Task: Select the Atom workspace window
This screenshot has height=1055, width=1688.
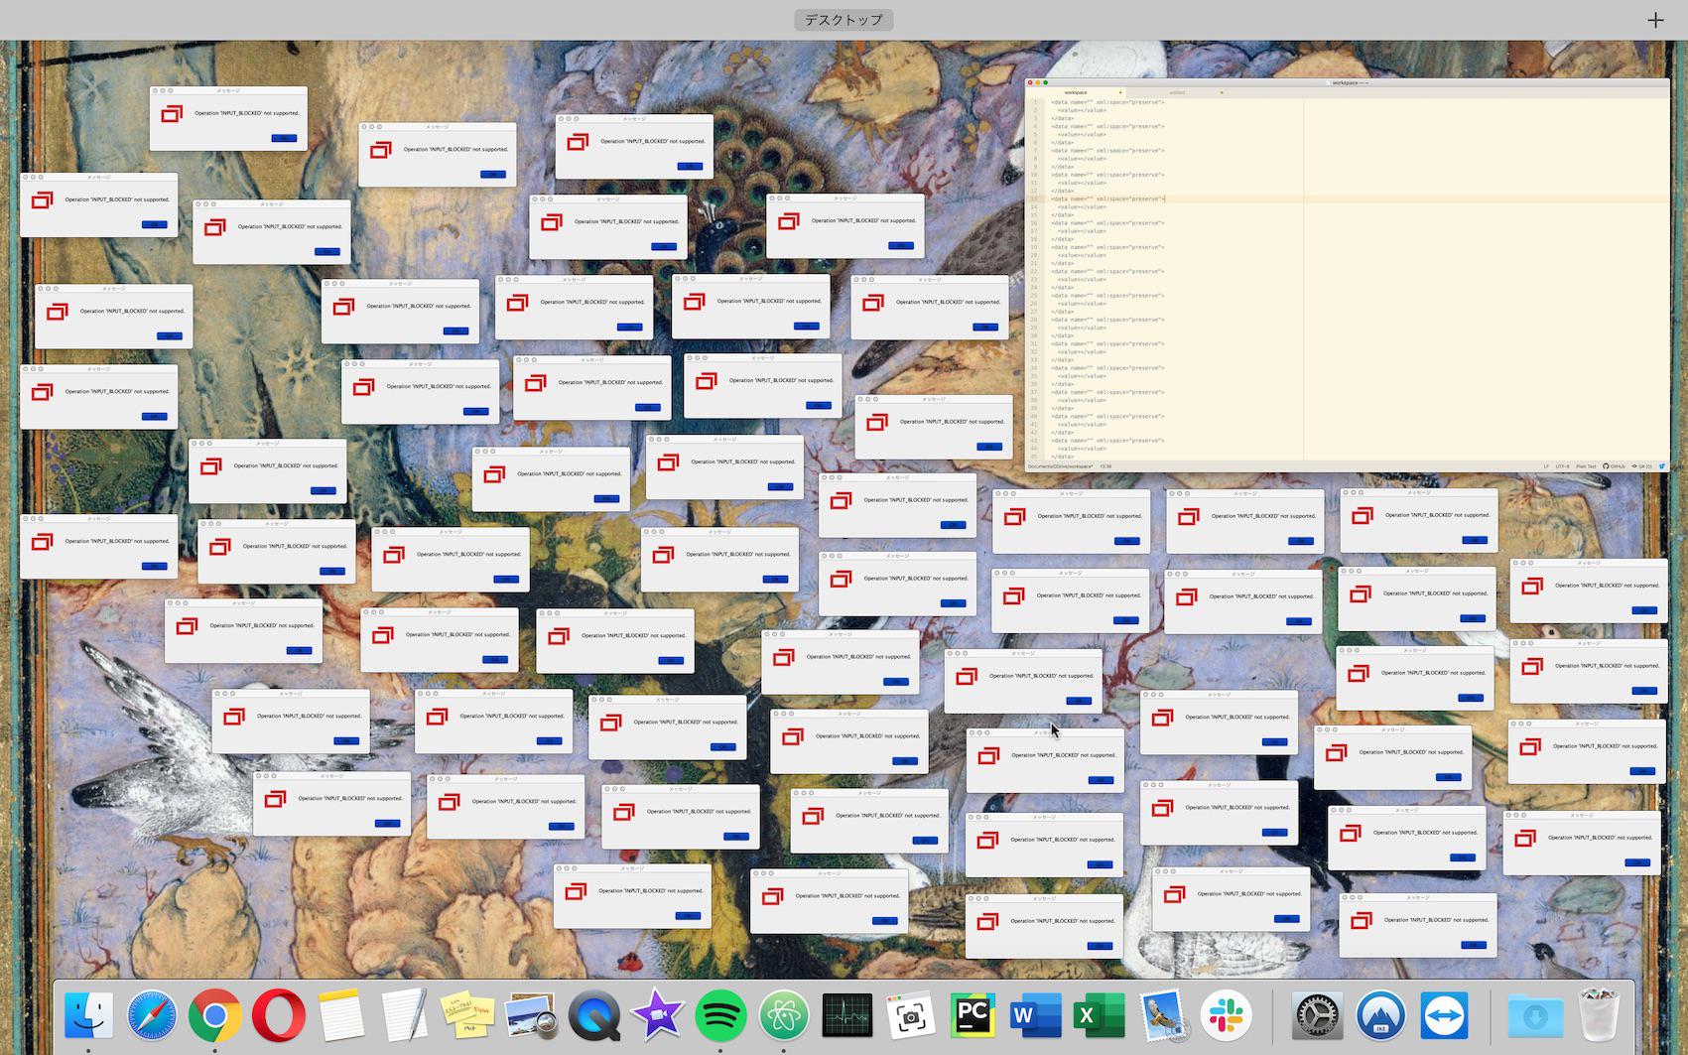Action: point(1348,276)
